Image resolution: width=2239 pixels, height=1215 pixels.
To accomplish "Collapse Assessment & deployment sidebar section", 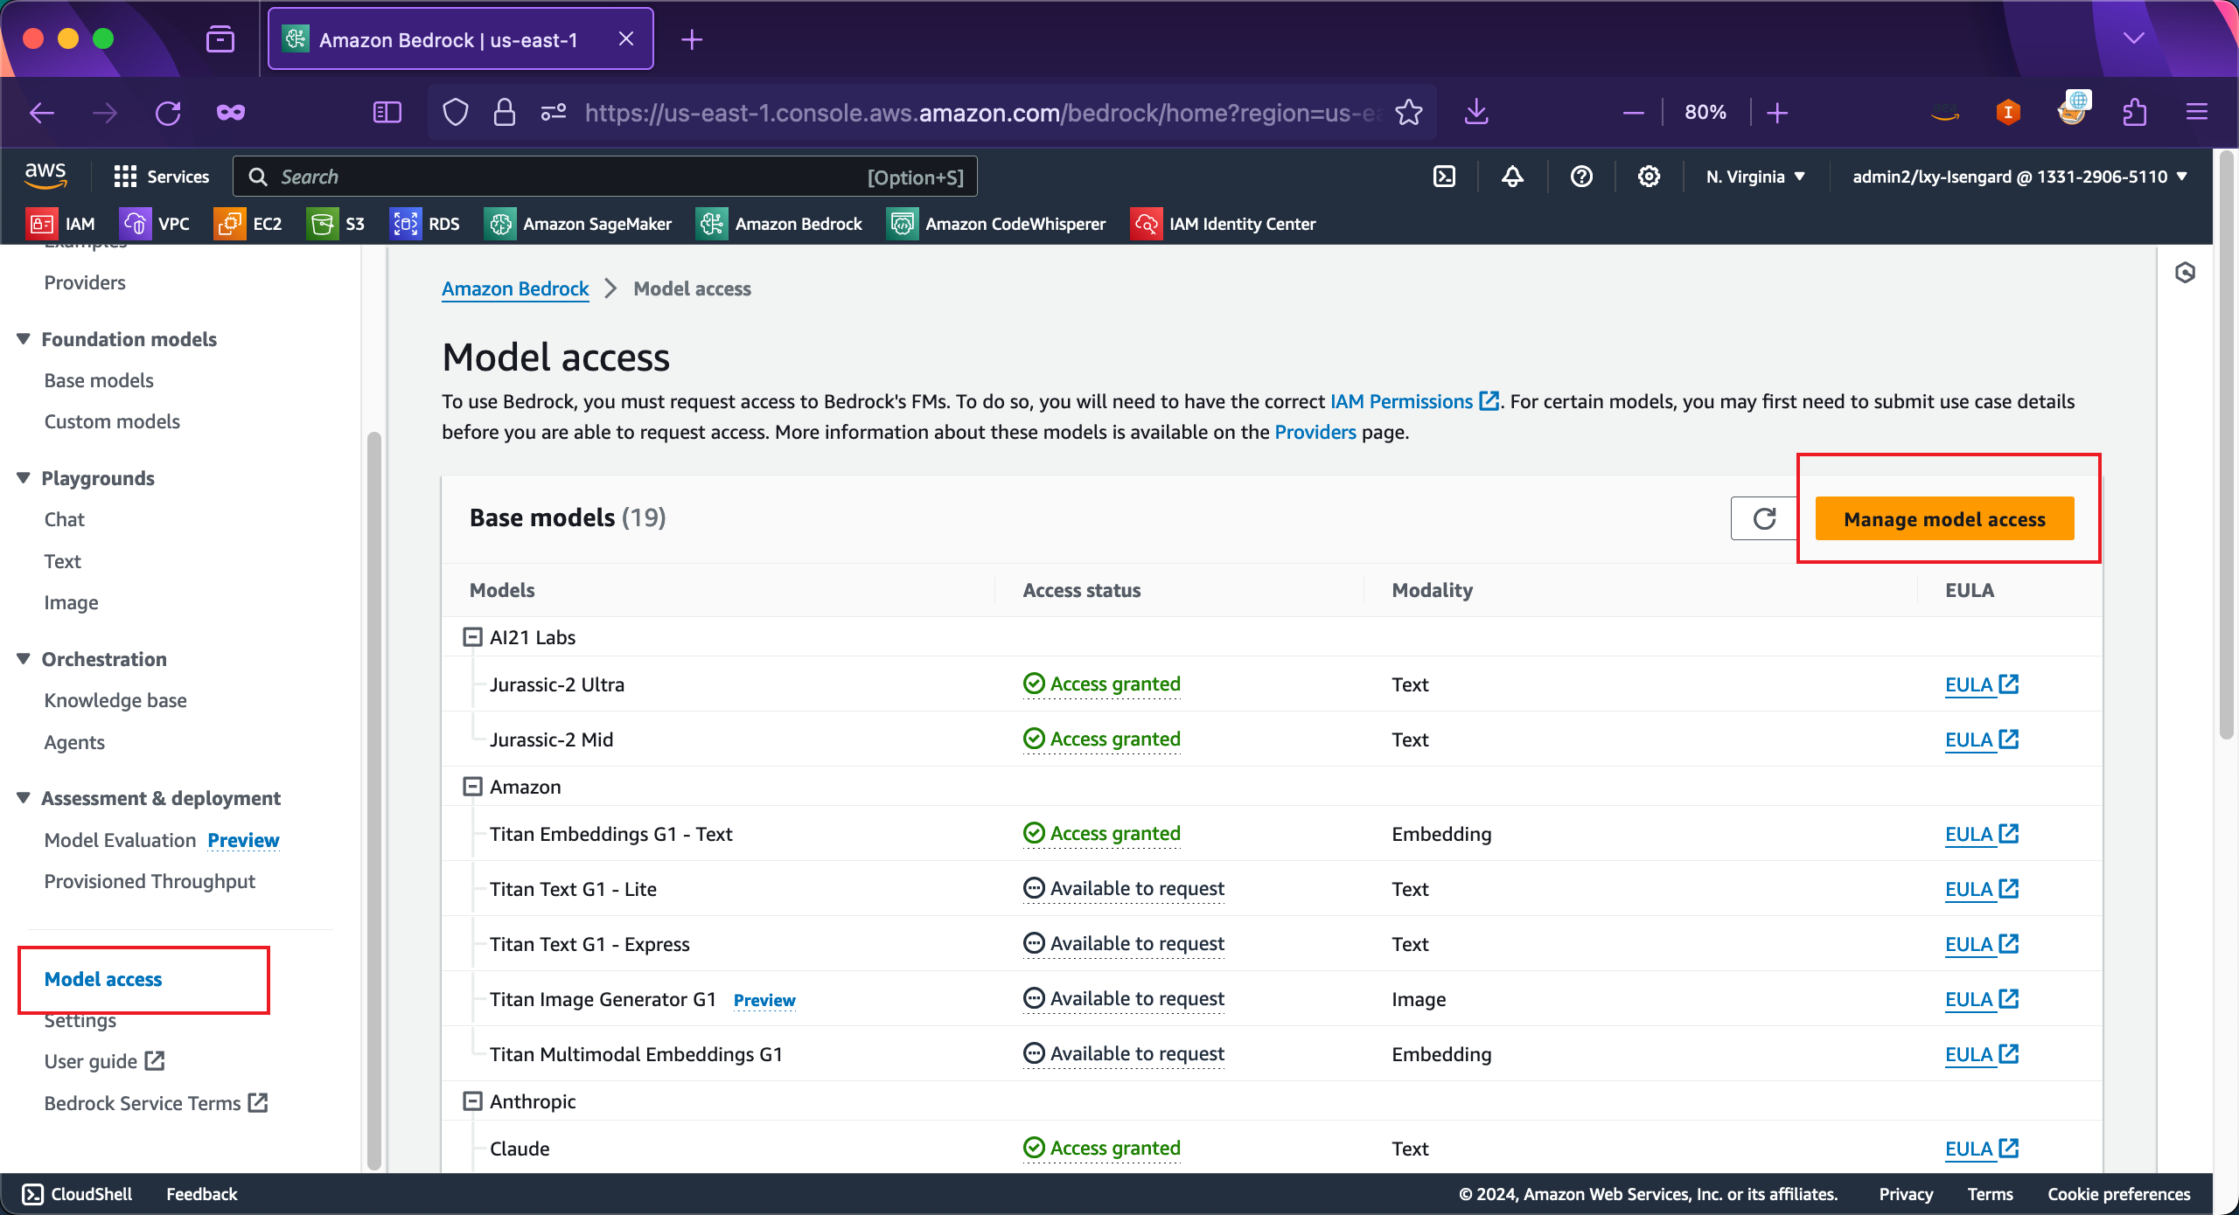I will pos(24,798).
